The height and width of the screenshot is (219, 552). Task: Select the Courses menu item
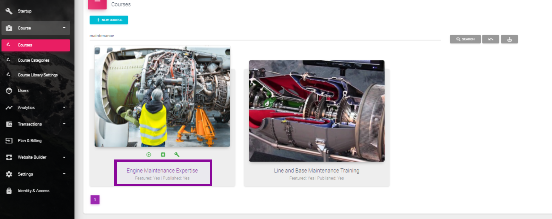pyautogui.click(x=36, y=45)
